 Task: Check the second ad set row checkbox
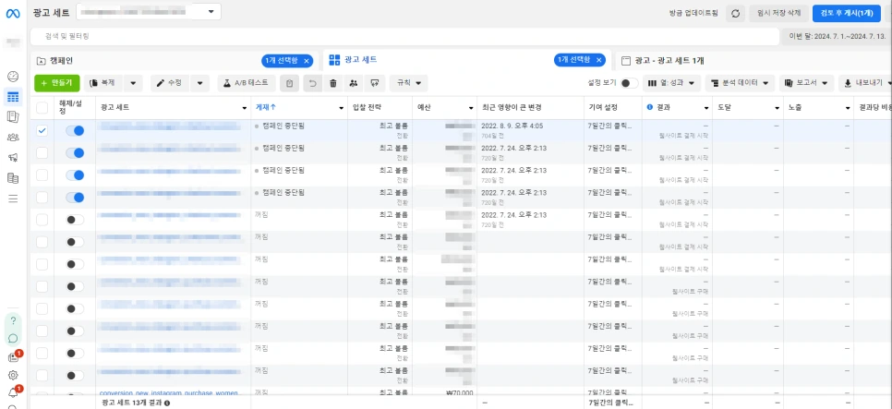42,152
